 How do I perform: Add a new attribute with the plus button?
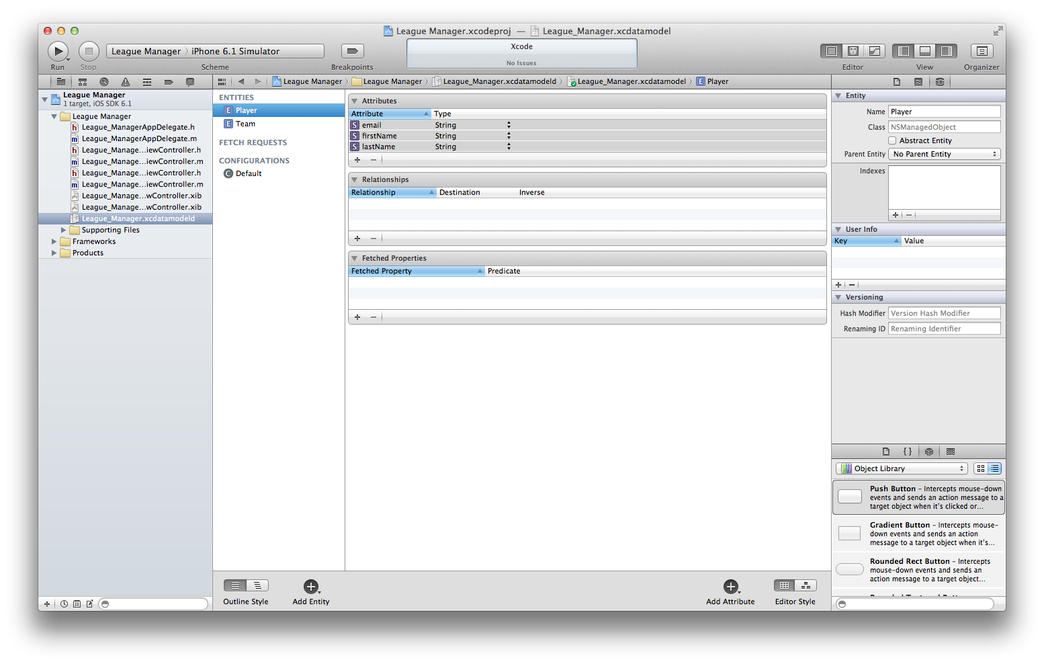(x=357, y=160)
